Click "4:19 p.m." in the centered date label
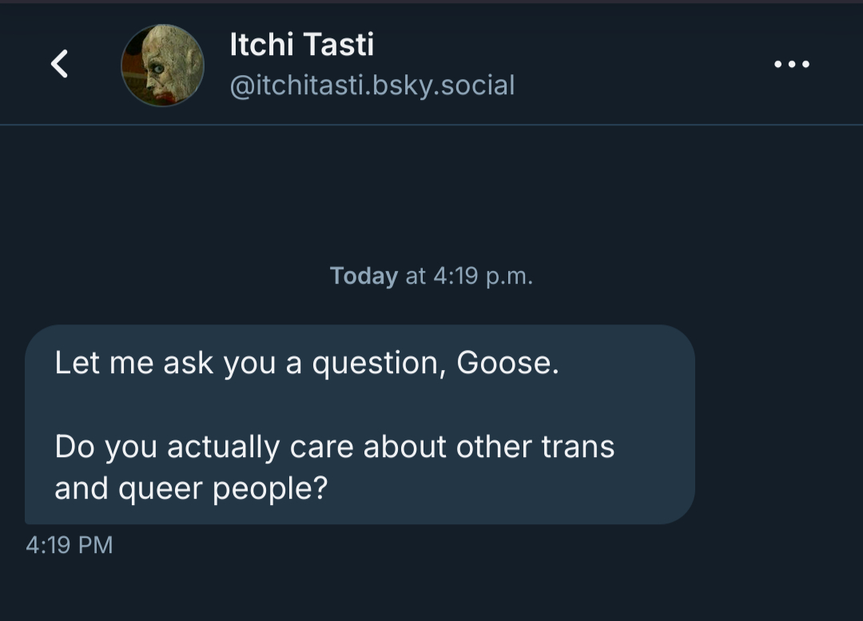Image resolution: width=863 pixels, height=621 pixels. coord(483,277)
